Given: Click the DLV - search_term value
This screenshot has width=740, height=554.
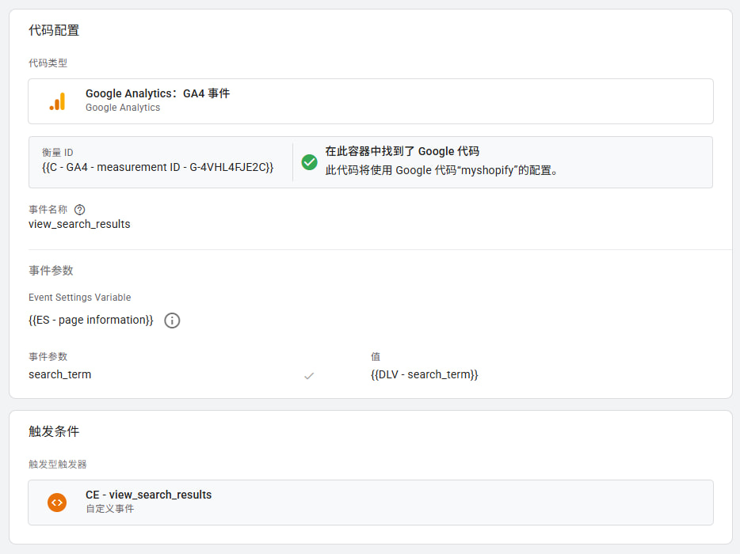Looking at the screenshot, I should coord(424,374).
